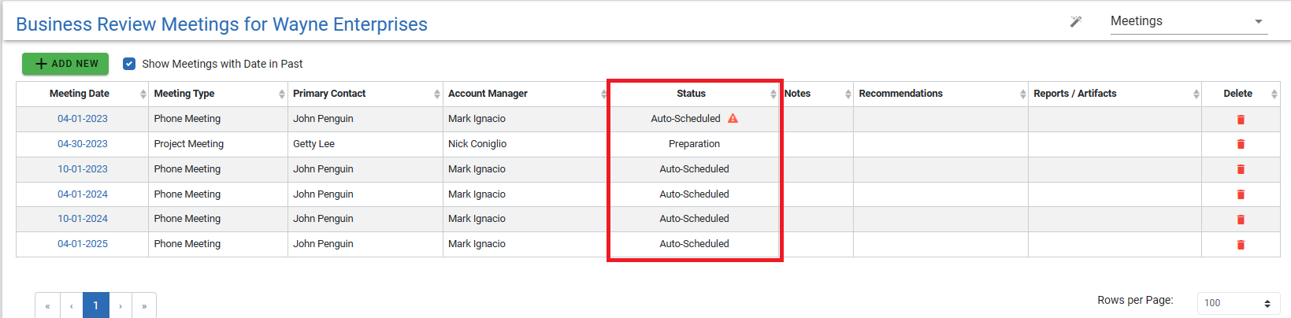Open Rows per Page selector
The height and width of the screenshot is (318, 1291).
[x=1238, y=303]
